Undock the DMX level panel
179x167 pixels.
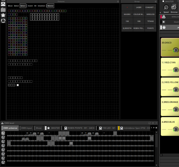pyautogui.click(x=150, y=123)
